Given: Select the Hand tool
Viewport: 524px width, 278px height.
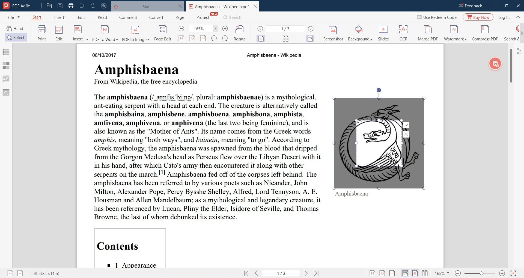Looking at the screenshot, I should tap(15, 28).
